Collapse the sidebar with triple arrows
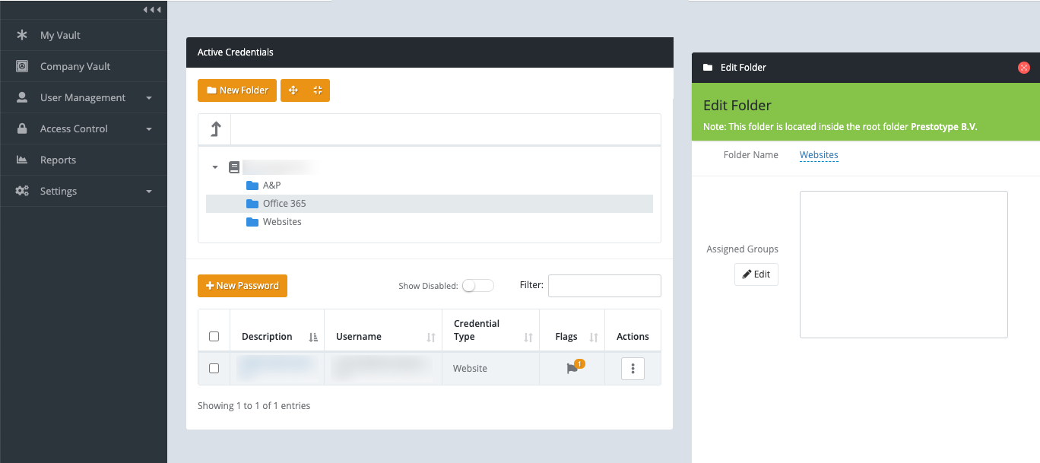The height and width of the screenshot is (463, 1040). (x=152, y=10)
